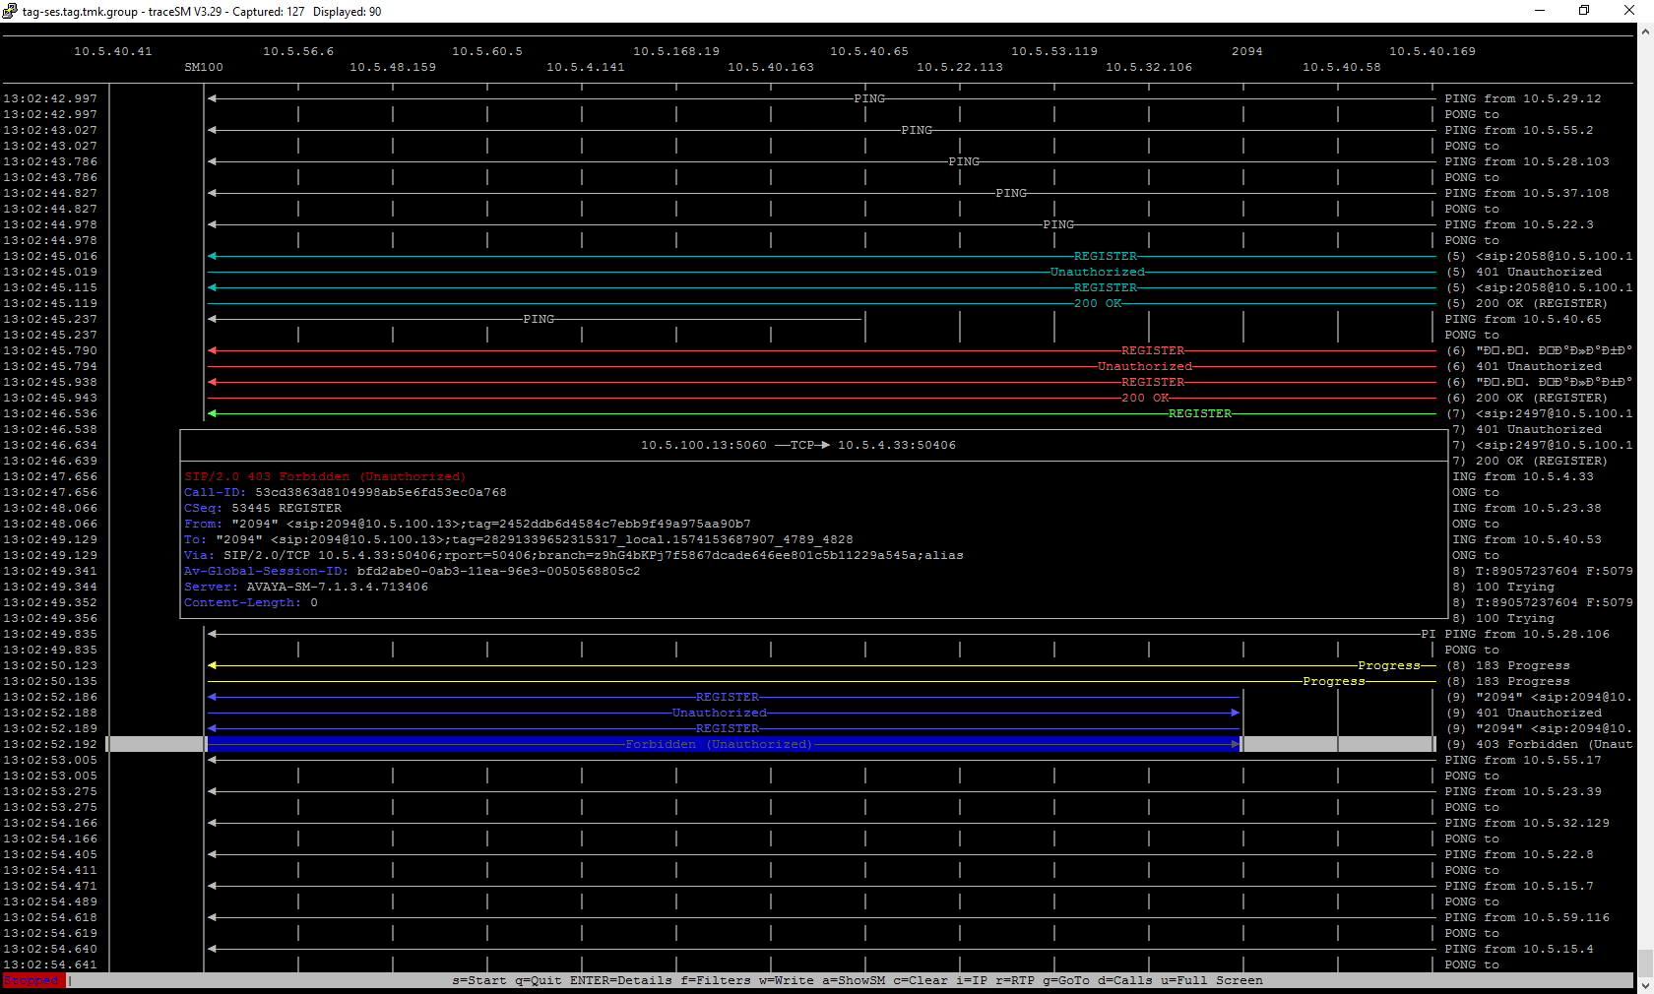
Task: Click timestamp 13:02:52.192
Action: tap(50, 744)
